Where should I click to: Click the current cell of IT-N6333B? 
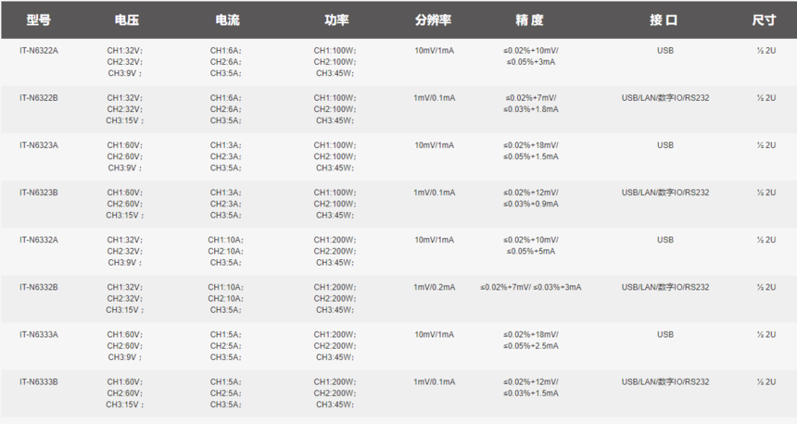(226, 393)
